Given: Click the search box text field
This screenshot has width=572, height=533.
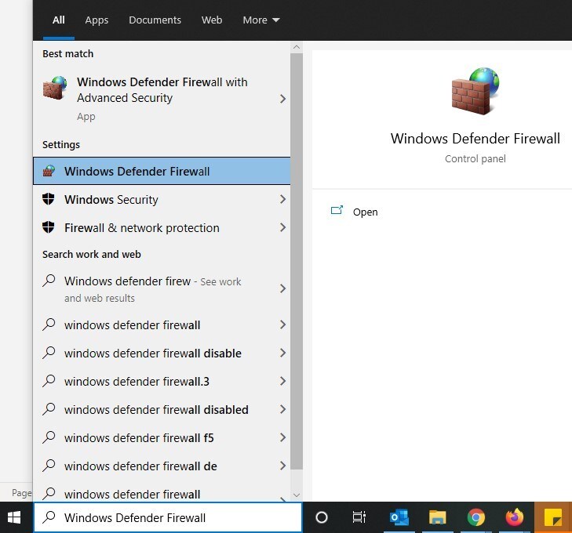Looking at the screenshot, I should tap(177, 517).
